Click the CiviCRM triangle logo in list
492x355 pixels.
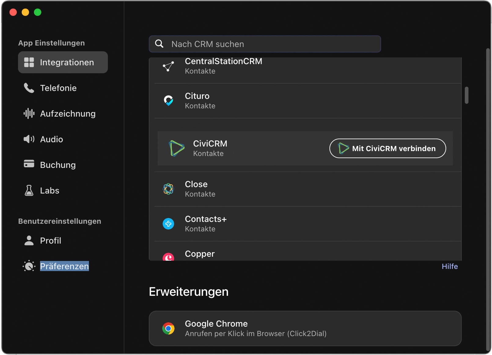coord(177,148)
